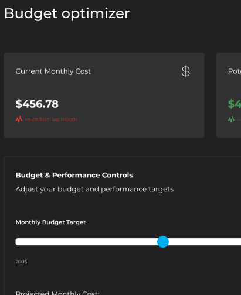The width and height of the screenshot is (241, 295).
Task: Click "+8.2% from last month" text
Action: [51, 119]
